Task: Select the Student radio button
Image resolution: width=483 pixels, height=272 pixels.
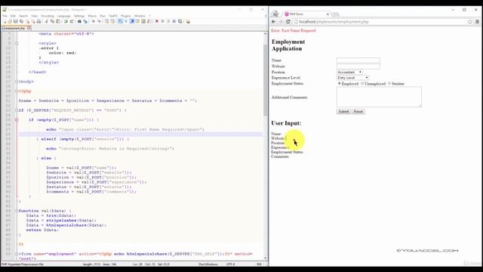Action: click(x=389, y=84)
